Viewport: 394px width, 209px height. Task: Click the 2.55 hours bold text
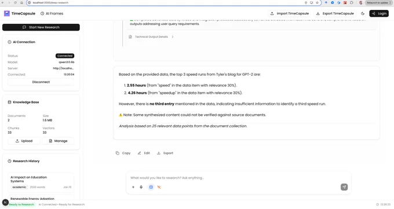(136, 86)
